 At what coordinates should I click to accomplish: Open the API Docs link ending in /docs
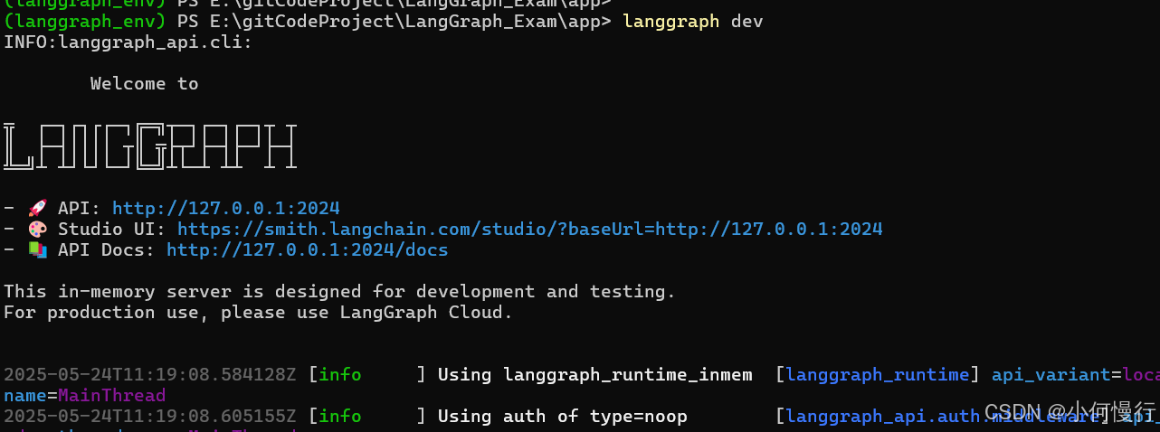click(x=308, y=249)
